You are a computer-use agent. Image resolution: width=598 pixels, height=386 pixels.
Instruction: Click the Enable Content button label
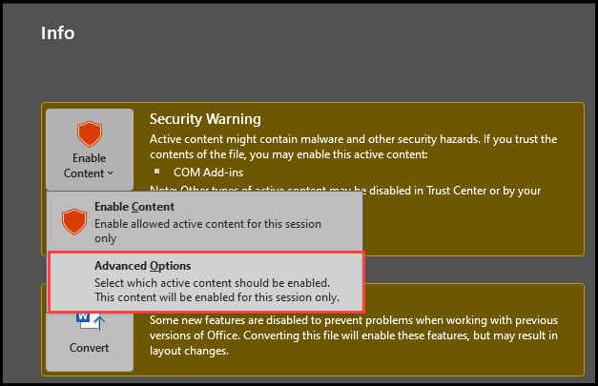[90, 166]
